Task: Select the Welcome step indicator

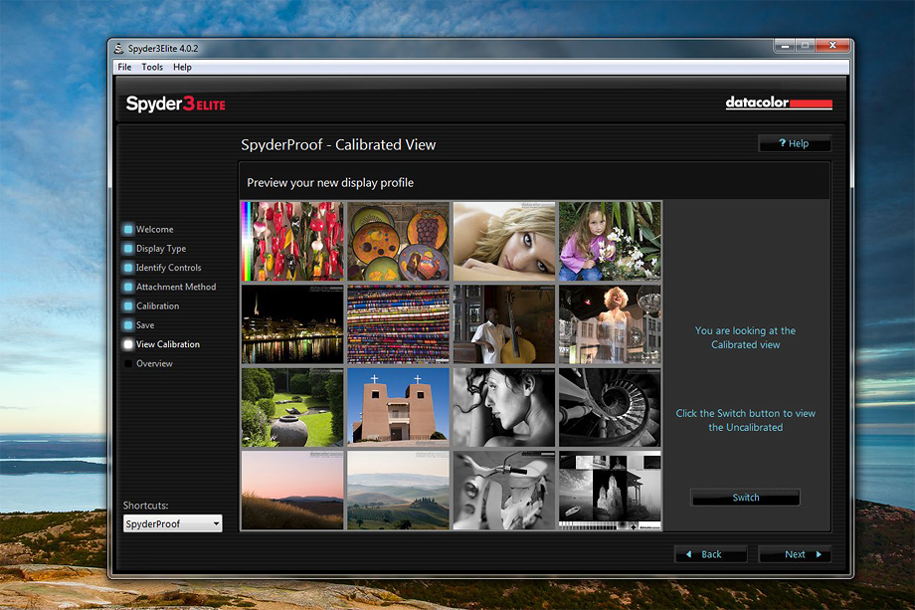Action: (128, 230)
